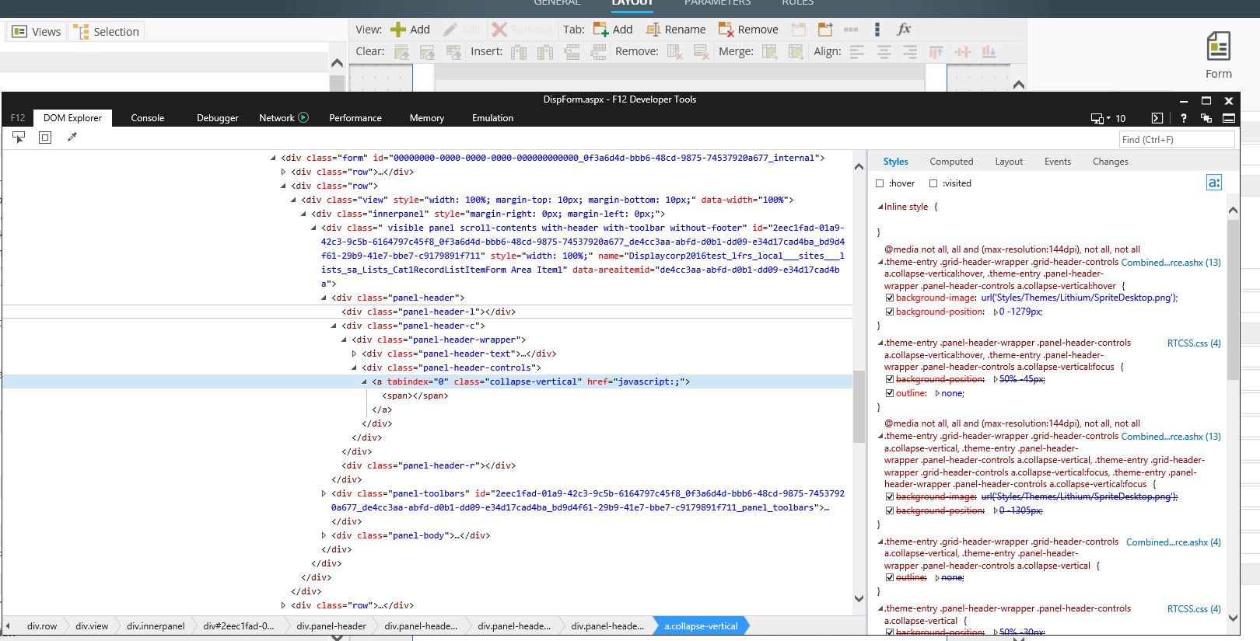The width and height of the screenshot is (1260, 641).
Task: Switch to the Console tab
Action: click(x=147, y=118)
